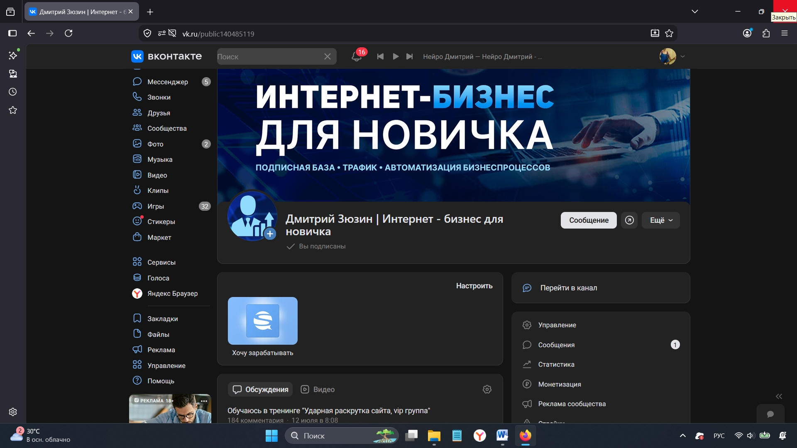Open a new browser tab

coord(150,12)
